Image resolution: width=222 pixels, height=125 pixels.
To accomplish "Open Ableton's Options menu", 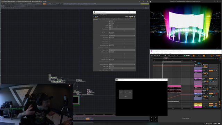I will coord(165,53).
